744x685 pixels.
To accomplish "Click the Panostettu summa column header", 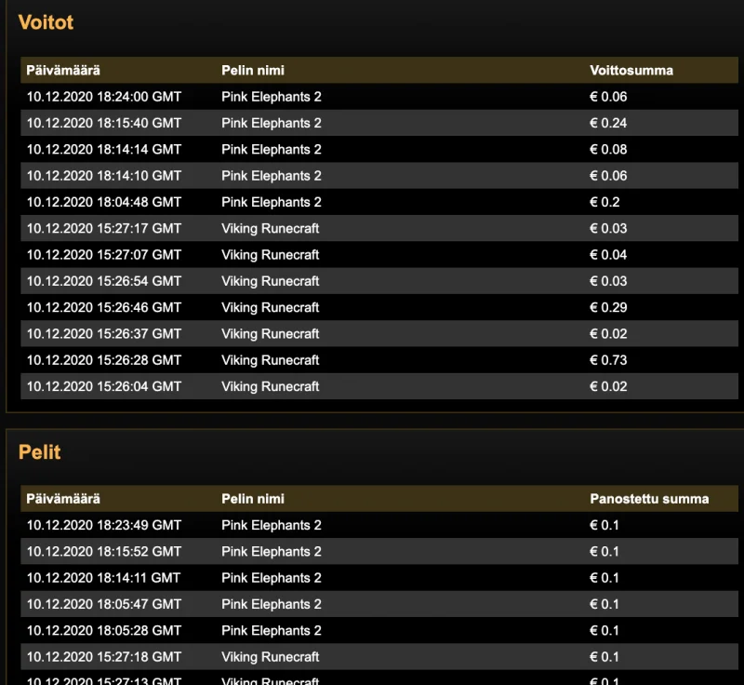I will pos(649,499).
